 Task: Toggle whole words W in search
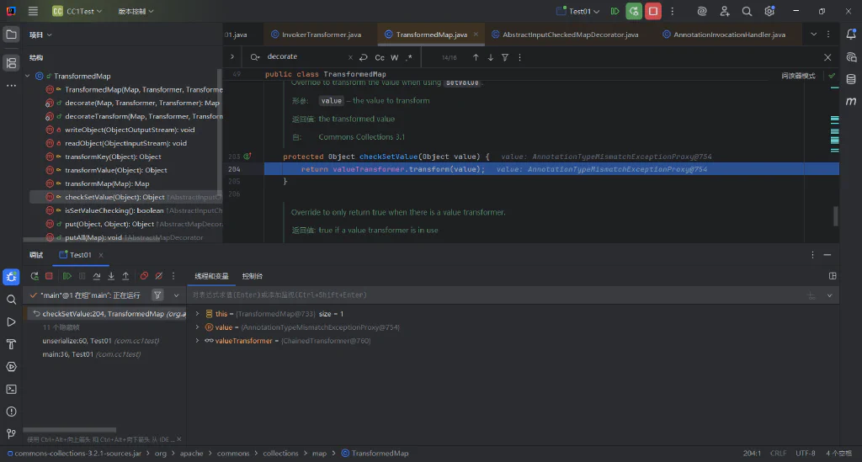pos(394,57)
